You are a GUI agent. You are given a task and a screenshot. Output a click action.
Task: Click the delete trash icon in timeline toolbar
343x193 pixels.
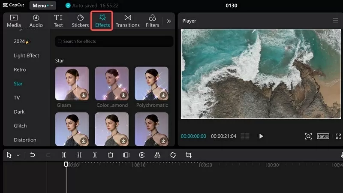[111, 155]
